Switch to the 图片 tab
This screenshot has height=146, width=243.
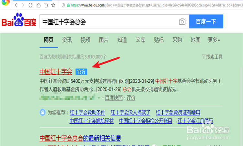click(104, 40)
